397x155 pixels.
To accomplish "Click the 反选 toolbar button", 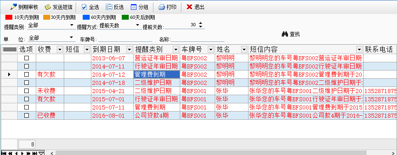I will (x=115, y=7).
